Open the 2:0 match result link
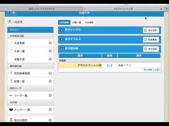The image size is (169, 126). 109,65
